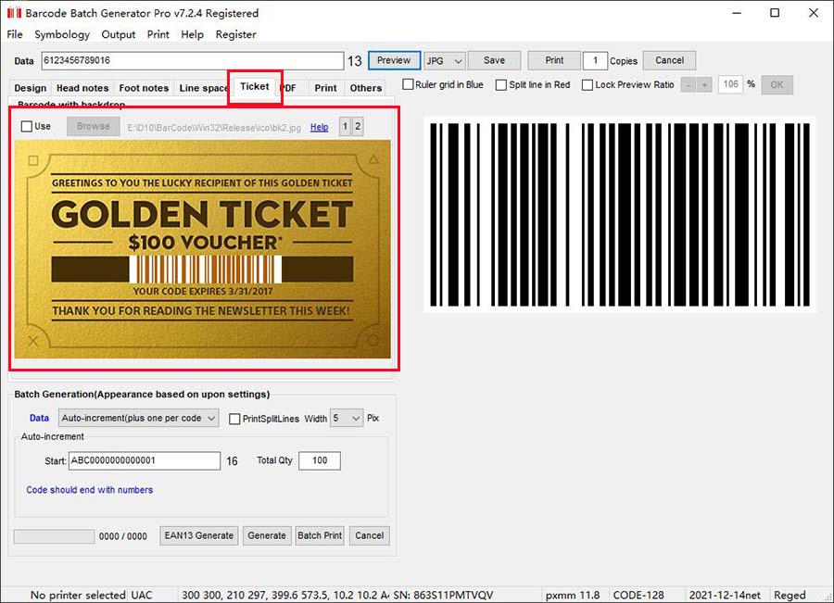Switch to the Print tab

(x=325, y=88)
